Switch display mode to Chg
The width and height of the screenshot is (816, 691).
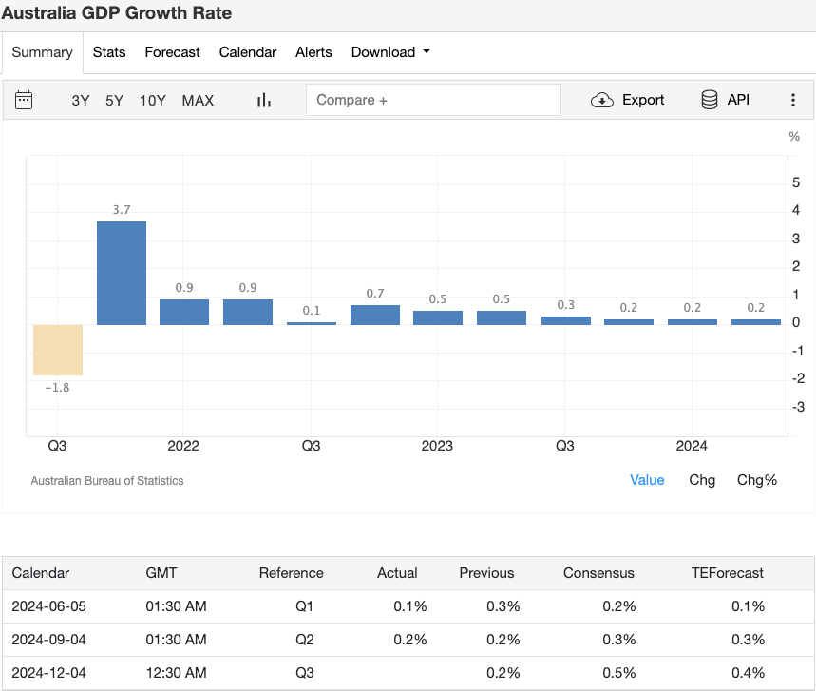702,480
